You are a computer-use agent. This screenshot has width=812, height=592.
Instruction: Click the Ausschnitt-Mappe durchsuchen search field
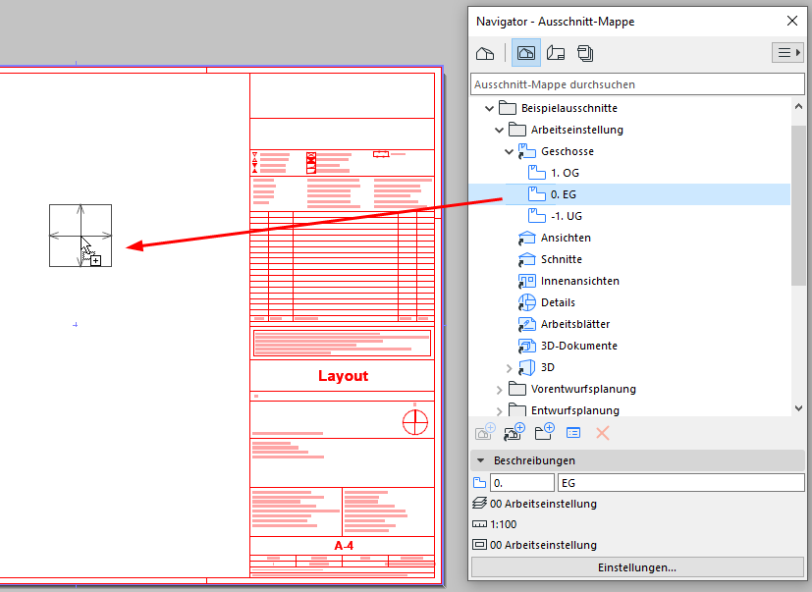pos(637,84)
